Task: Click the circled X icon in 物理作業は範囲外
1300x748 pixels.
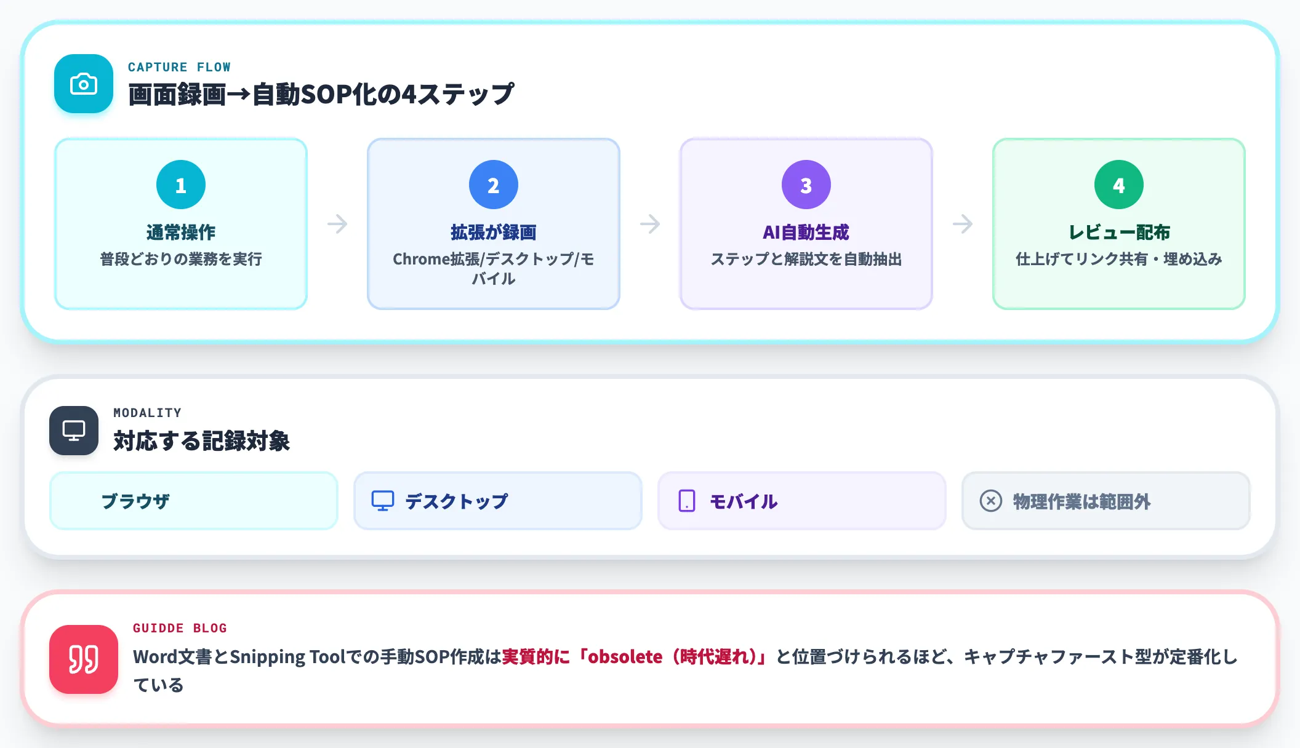Action: 991,501
